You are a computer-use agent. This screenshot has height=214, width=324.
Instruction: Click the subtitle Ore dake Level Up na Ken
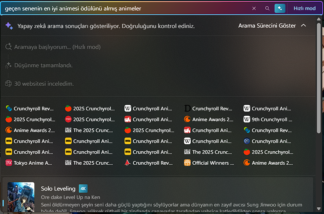tap(70, 197)
